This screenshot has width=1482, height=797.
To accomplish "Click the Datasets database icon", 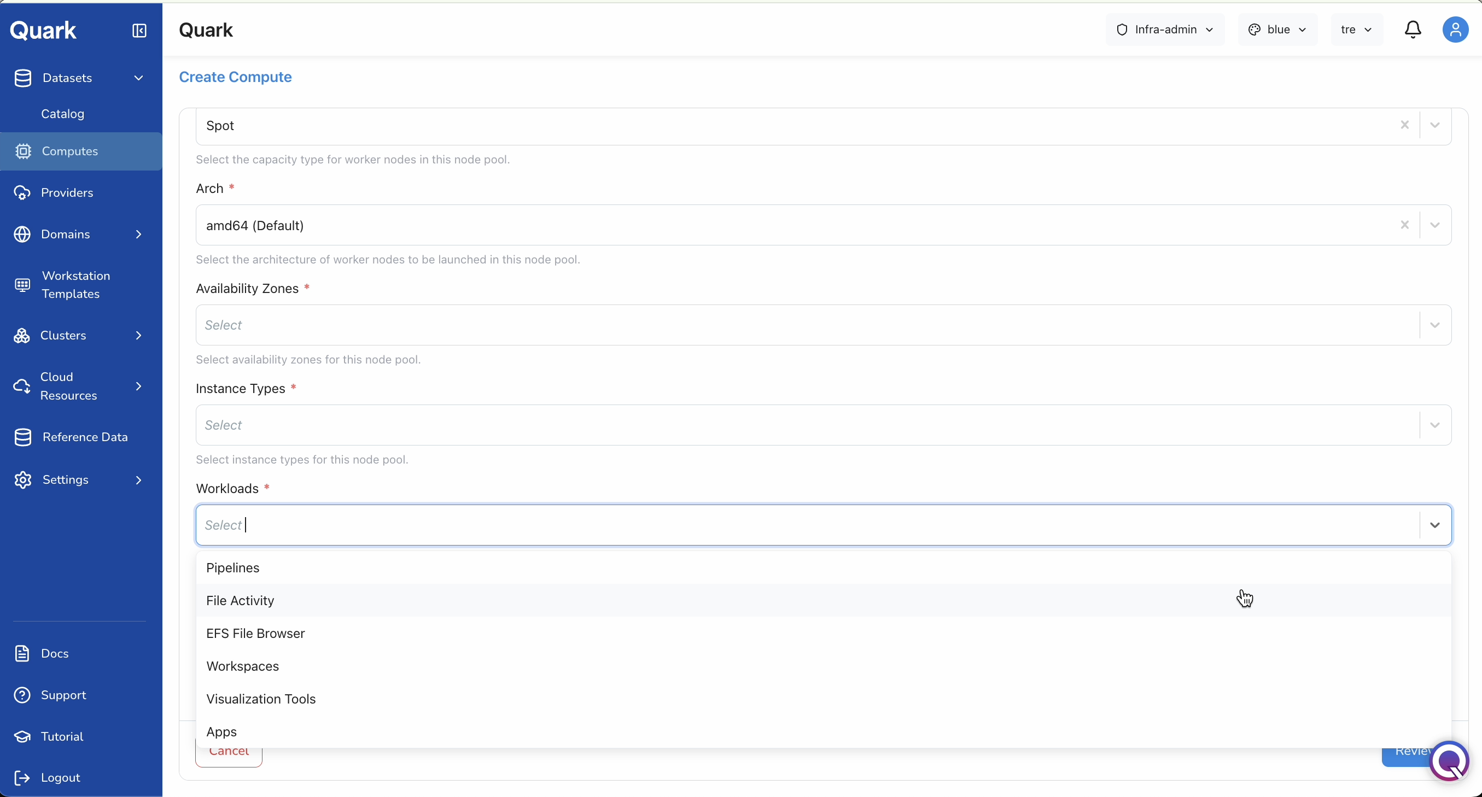I will point(22,78).
